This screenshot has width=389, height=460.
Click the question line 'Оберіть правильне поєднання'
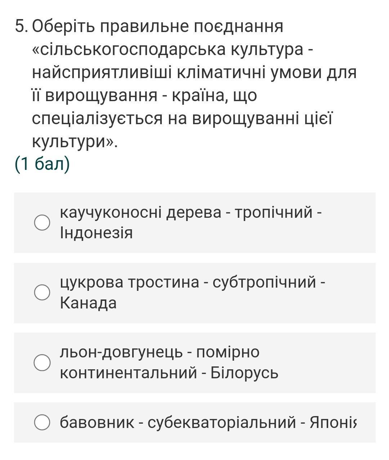pyautogui.click(x=158, y=26)
